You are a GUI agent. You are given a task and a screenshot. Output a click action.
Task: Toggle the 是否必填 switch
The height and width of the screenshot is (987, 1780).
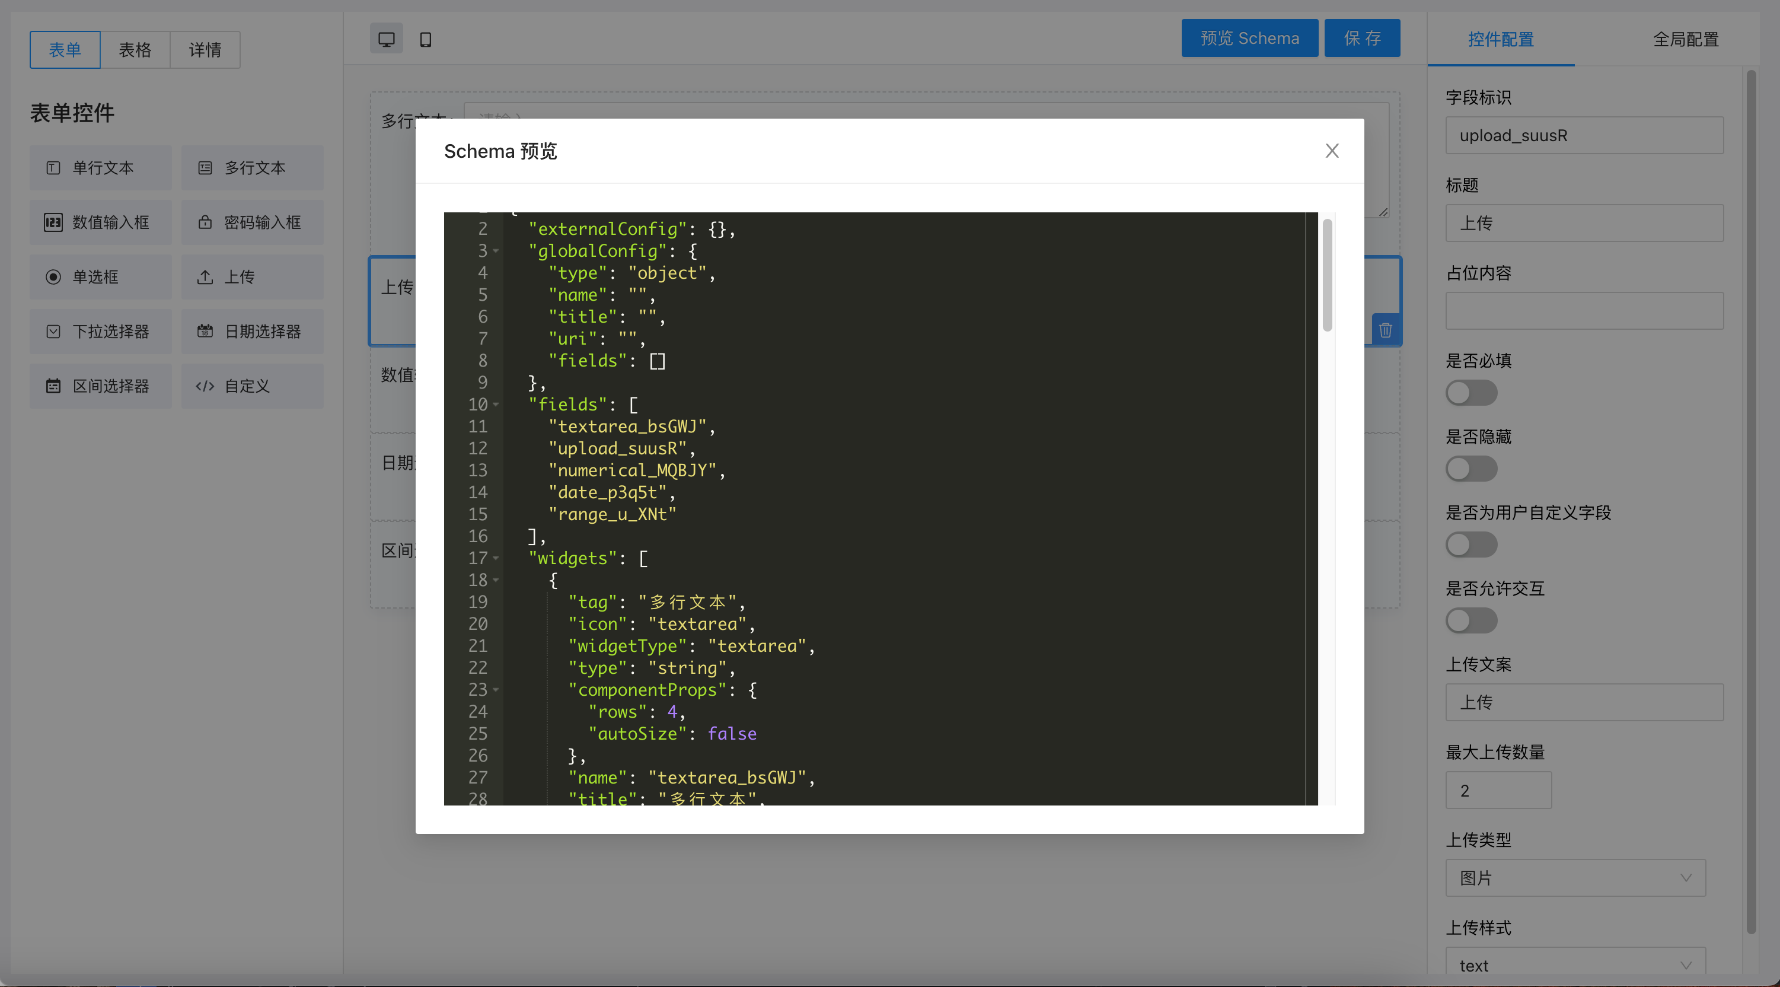(1471, 393)
